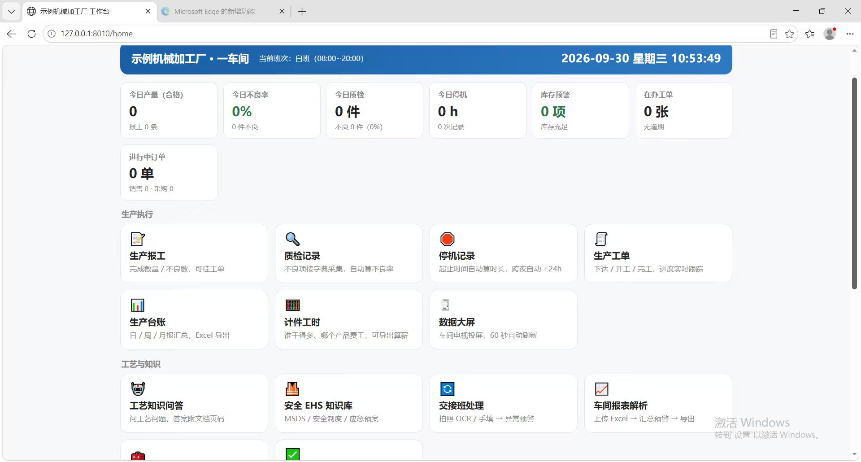Viewport: 861px width, 462px height.
Task: Click the 交接班处理 refresh icon
Action: coord(447,388)
